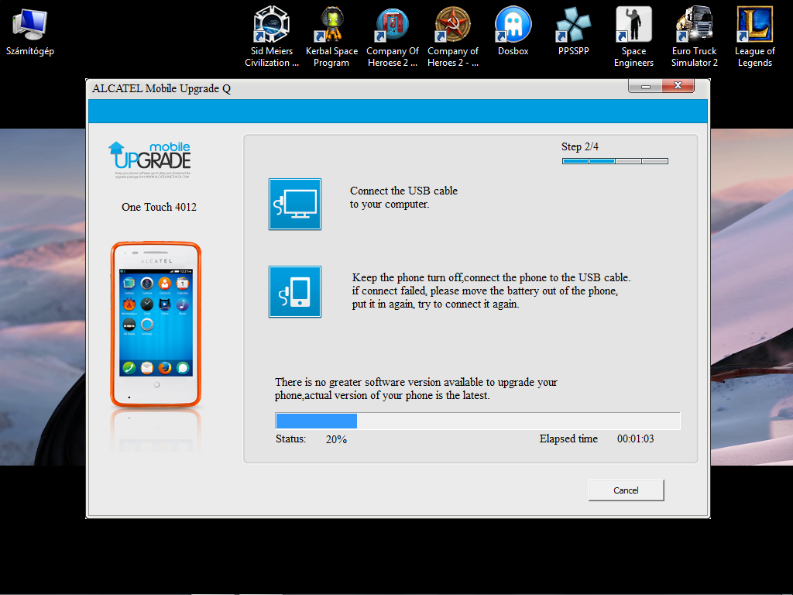Click the elapsed time value 00:01:03
Viewport: 793px width, 595px height.
pos(635,439)
